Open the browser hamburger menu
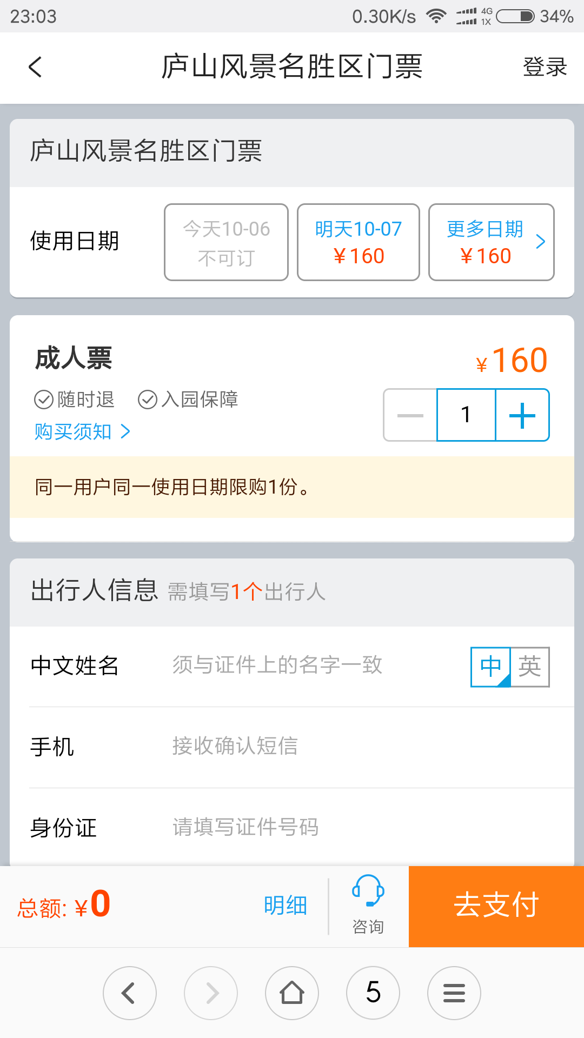584x1038 pixels. point(454,993)
